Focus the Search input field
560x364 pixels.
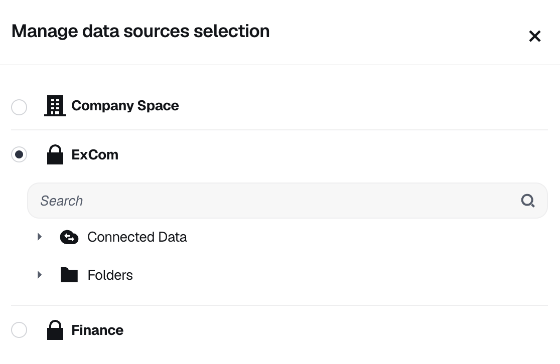[288, 201]
